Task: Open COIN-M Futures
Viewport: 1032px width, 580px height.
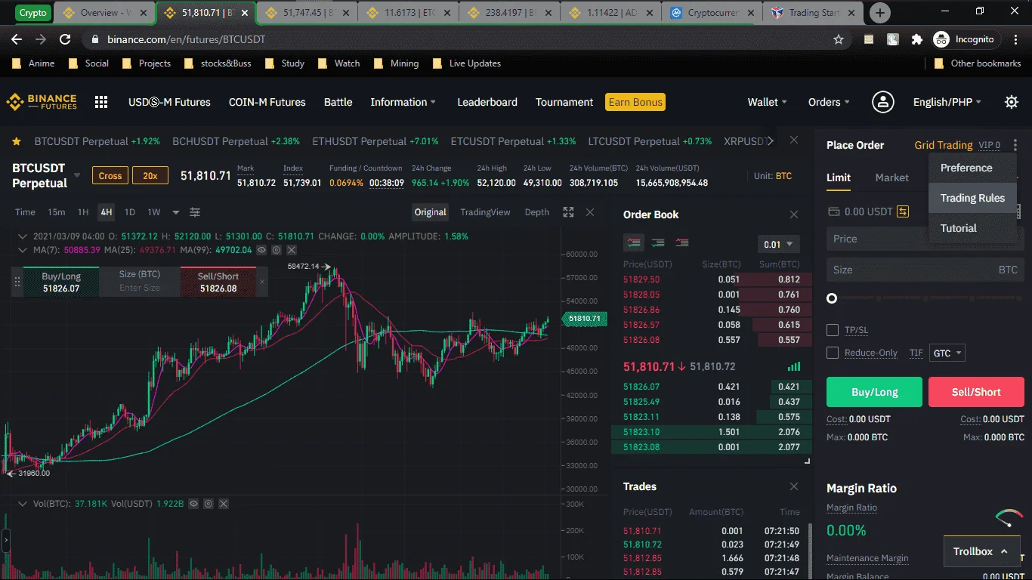Action: [x=267, y=102]
